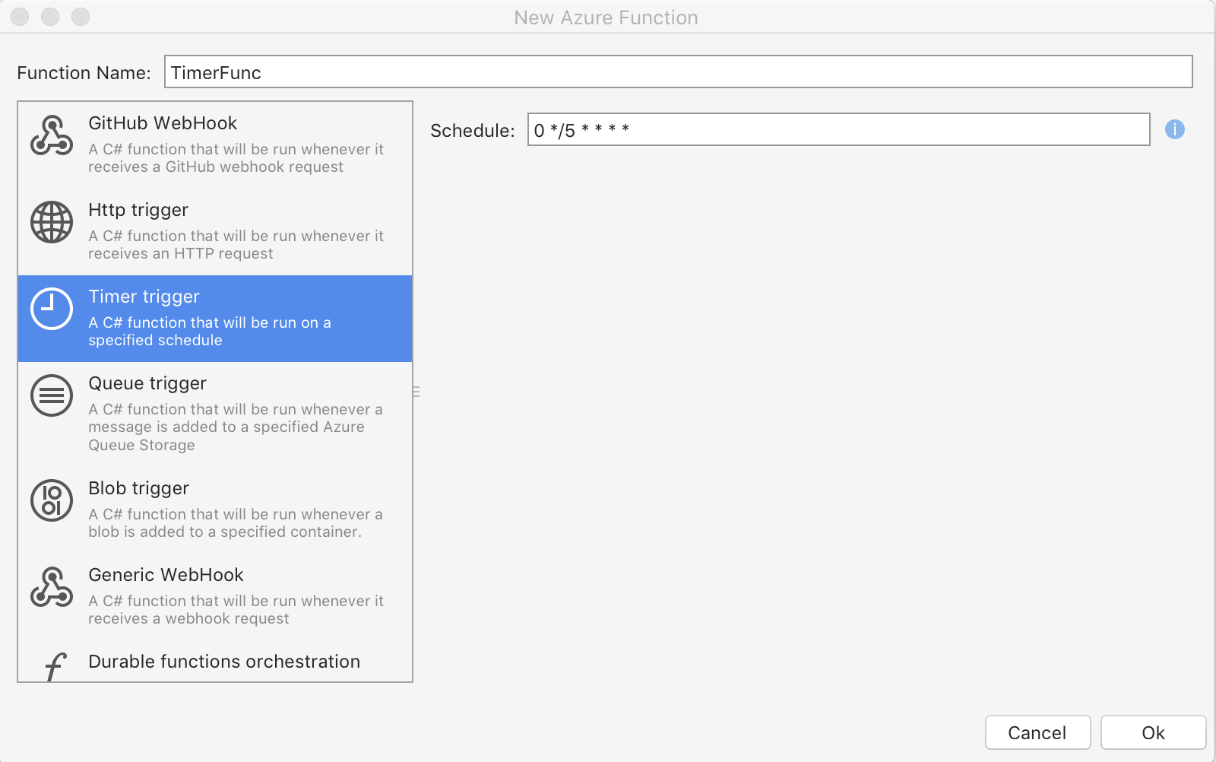
Task: Click the Schedule label
Action: tap(473, 131)
